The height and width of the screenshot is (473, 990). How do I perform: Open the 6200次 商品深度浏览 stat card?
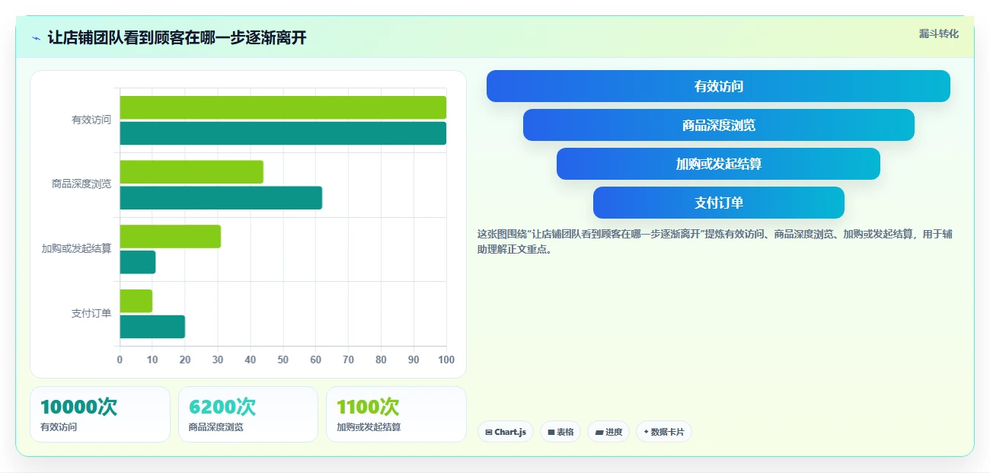coord(248,414)
